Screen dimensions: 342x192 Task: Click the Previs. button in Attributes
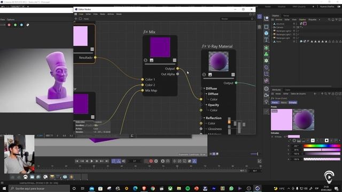point(275,102)
